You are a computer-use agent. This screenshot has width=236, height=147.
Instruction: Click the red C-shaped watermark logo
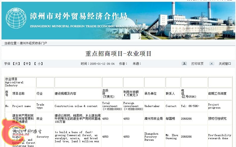(x=7, y=133)
